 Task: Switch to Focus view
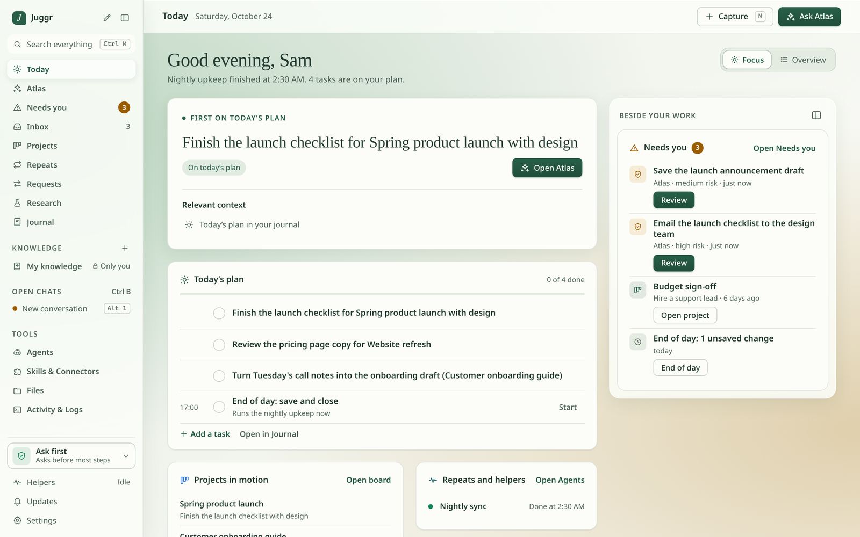[747, 60]
